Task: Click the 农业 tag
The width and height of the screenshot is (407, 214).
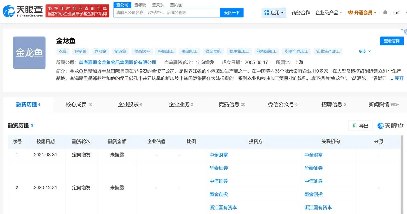Action: 63,51
